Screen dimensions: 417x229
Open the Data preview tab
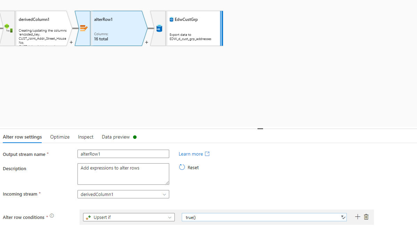115,137
